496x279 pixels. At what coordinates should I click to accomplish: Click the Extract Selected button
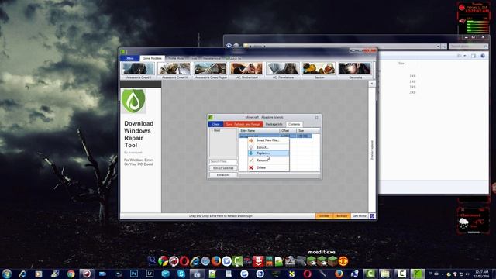pyautogui.click(x=223, y=168)
